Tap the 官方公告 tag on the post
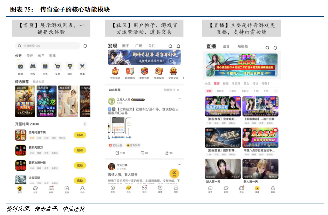 116,145
